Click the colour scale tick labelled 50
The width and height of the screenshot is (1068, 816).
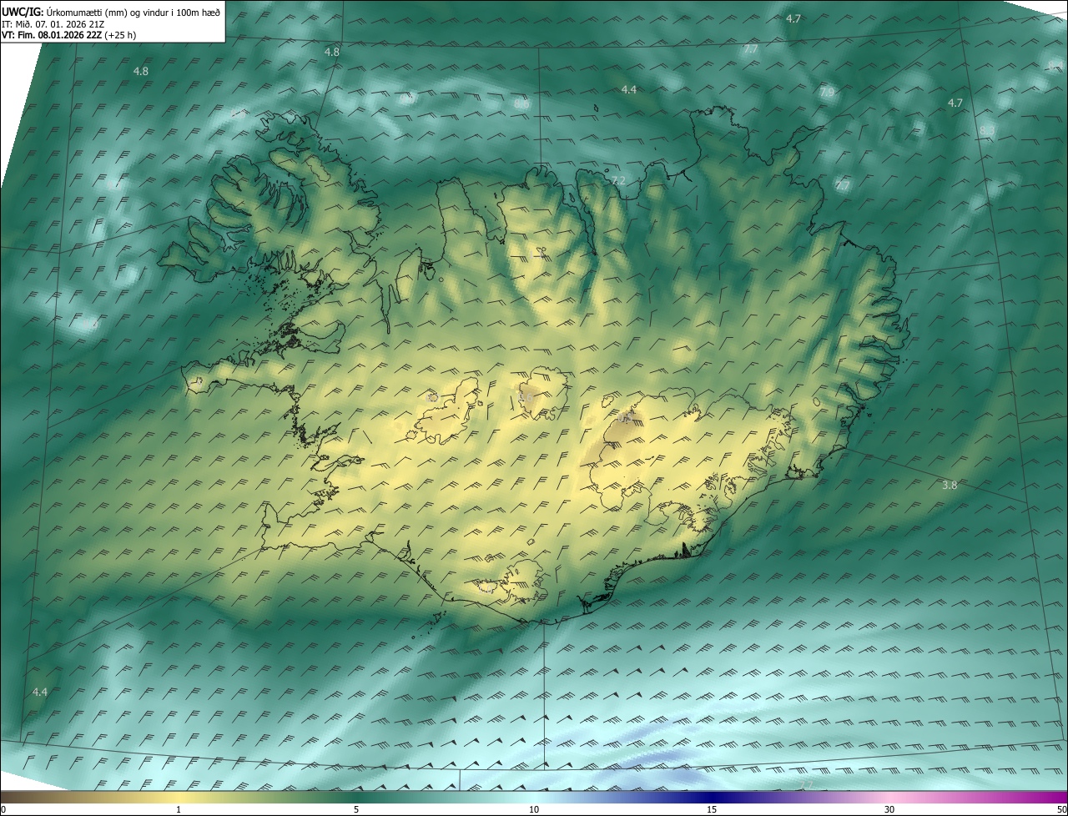coord(1061,809)
